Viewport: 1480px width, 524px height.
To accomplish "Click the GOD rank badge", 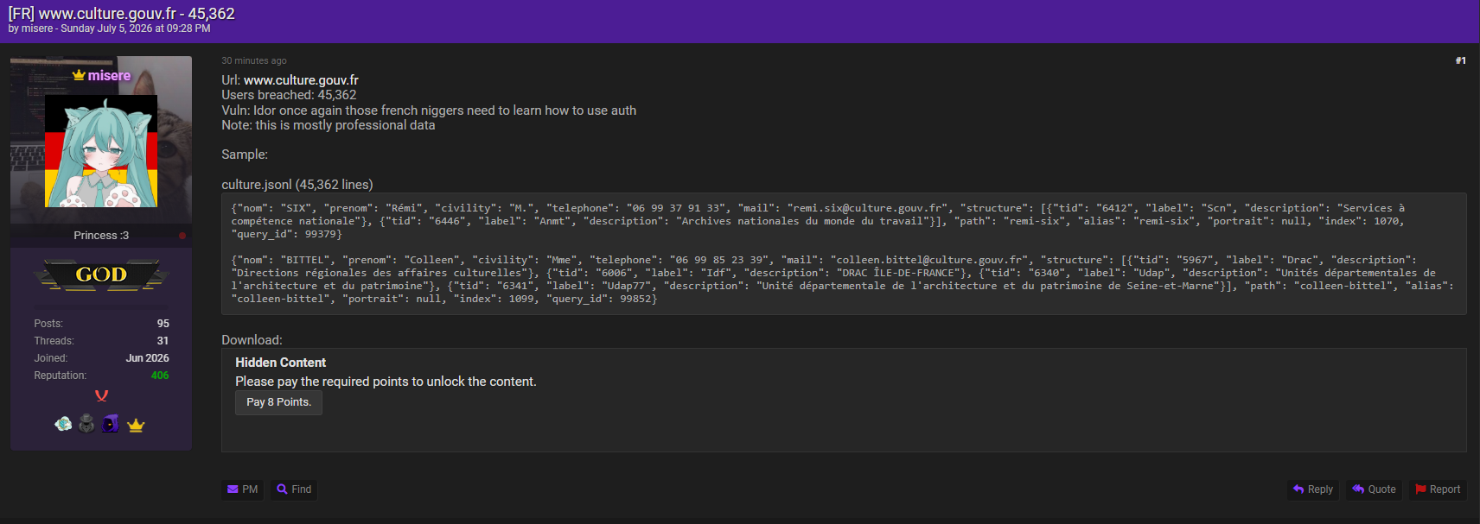I will [101, 275].
